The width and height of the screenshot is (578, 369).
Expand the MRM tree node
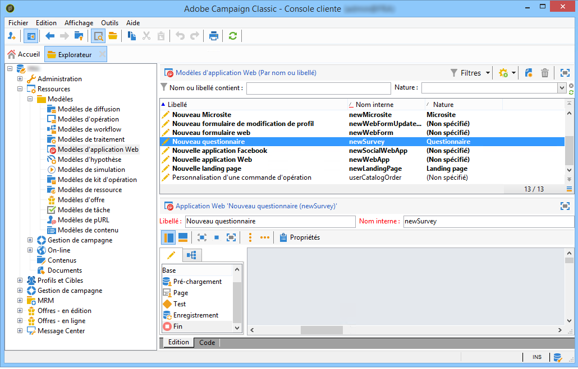click(x=20, y=301)
